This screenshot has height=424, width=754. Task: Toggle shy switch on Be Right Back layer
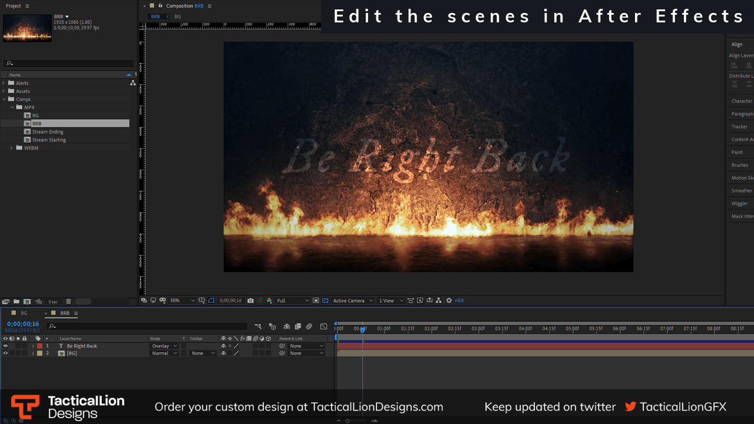pyautogui.click(x=223, y=346)
